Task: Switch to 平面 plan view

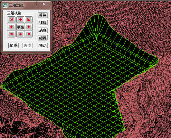Action: pos(20,27)
